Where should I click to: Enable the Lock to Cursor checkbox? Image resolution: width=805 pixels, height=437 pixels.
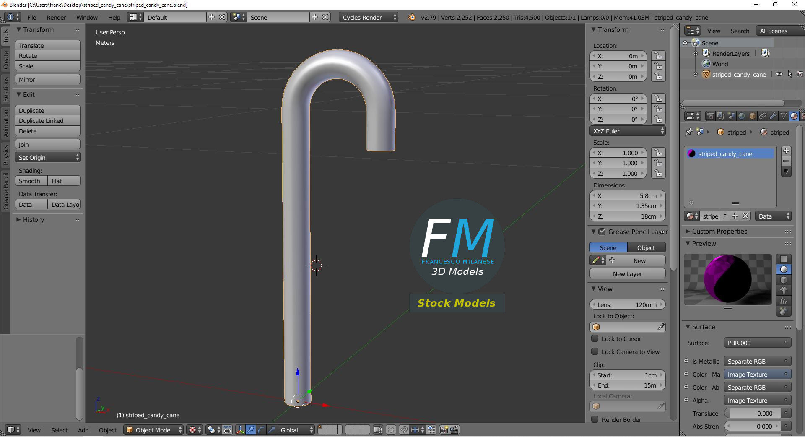click(595, 338)
